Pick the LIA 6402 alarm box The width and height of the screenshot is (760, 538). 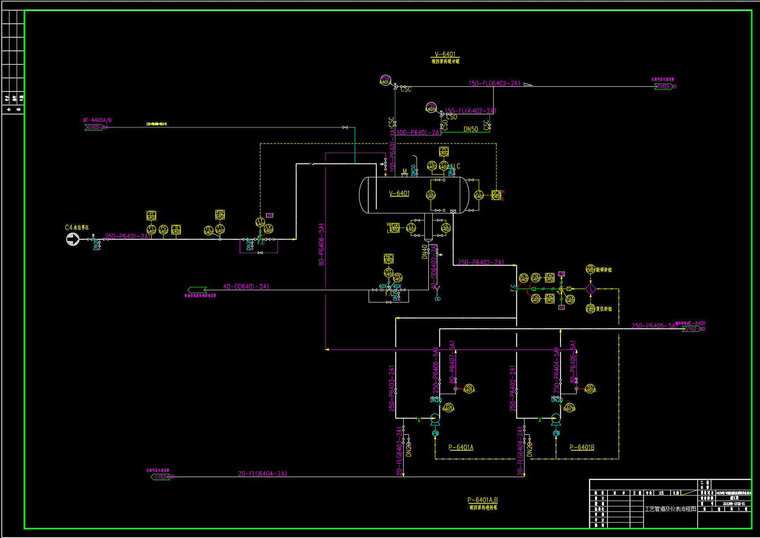pos(395,228)
